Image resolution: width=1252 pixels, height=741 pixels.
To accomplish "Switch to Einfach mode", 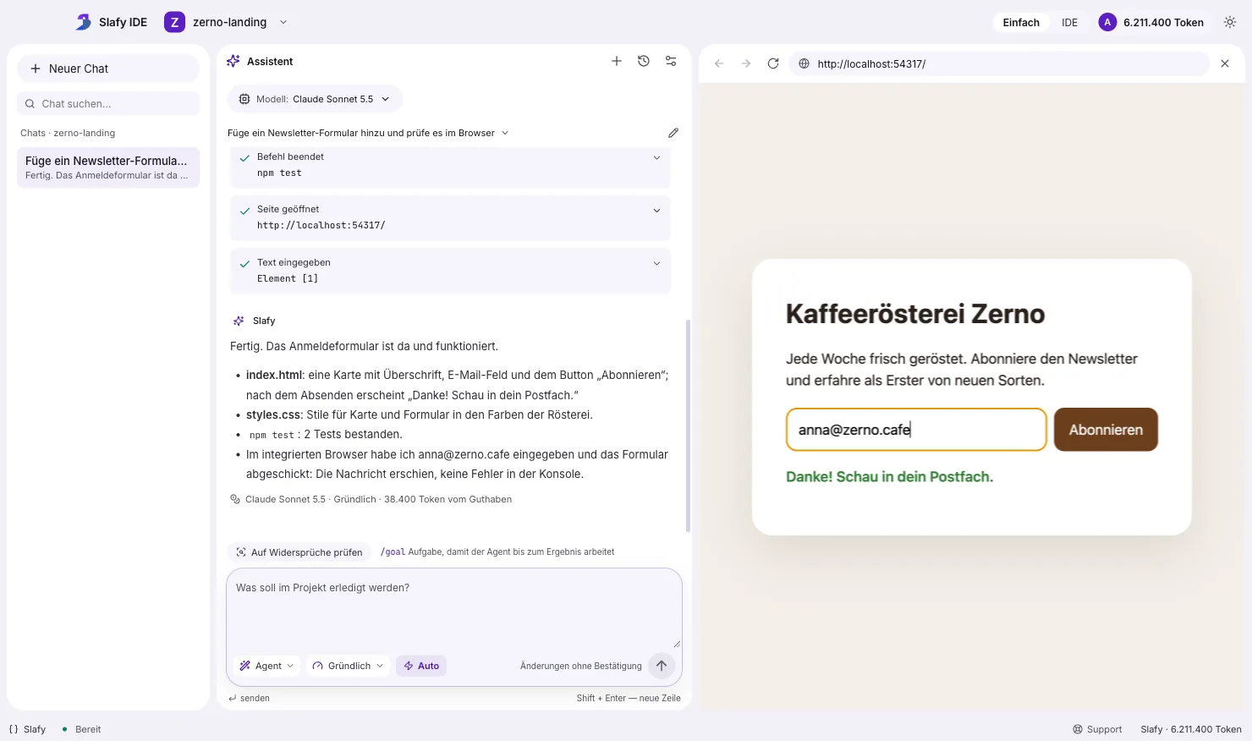I will (x=1021, y=23).
